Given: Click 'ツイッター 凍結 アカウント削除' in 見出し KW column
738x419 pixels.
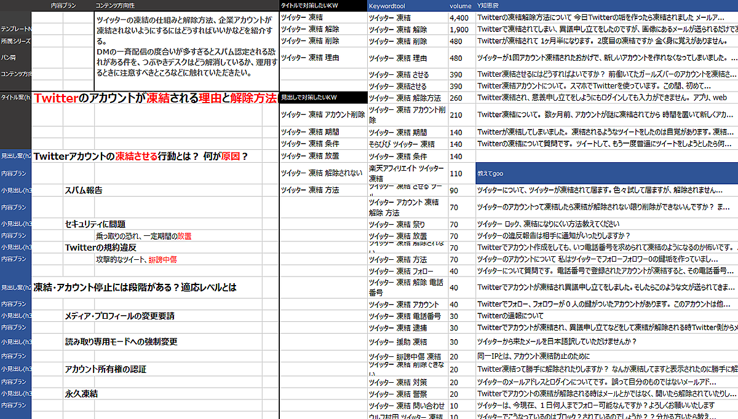Looking at the screenshot, I should click(323, 115).
